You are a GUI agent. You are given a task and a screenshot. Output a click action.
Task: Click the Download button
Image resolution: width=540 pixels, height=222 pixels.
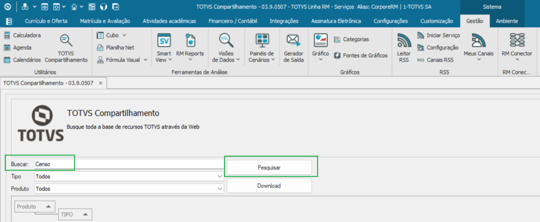(269, 186)
